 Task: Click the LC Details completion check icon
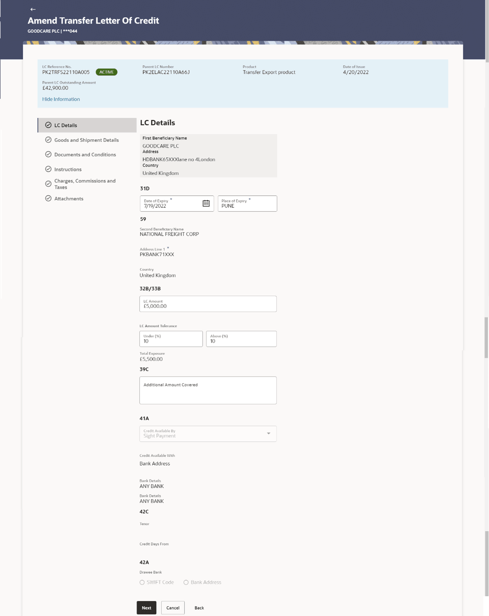tap(48, 125)
